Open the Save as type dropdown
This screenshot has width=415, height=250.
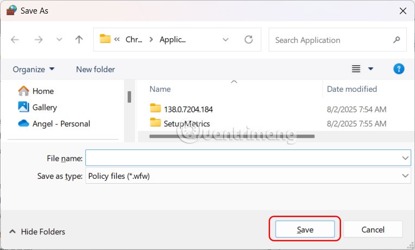pyautogui.click(x=405, y=176)
